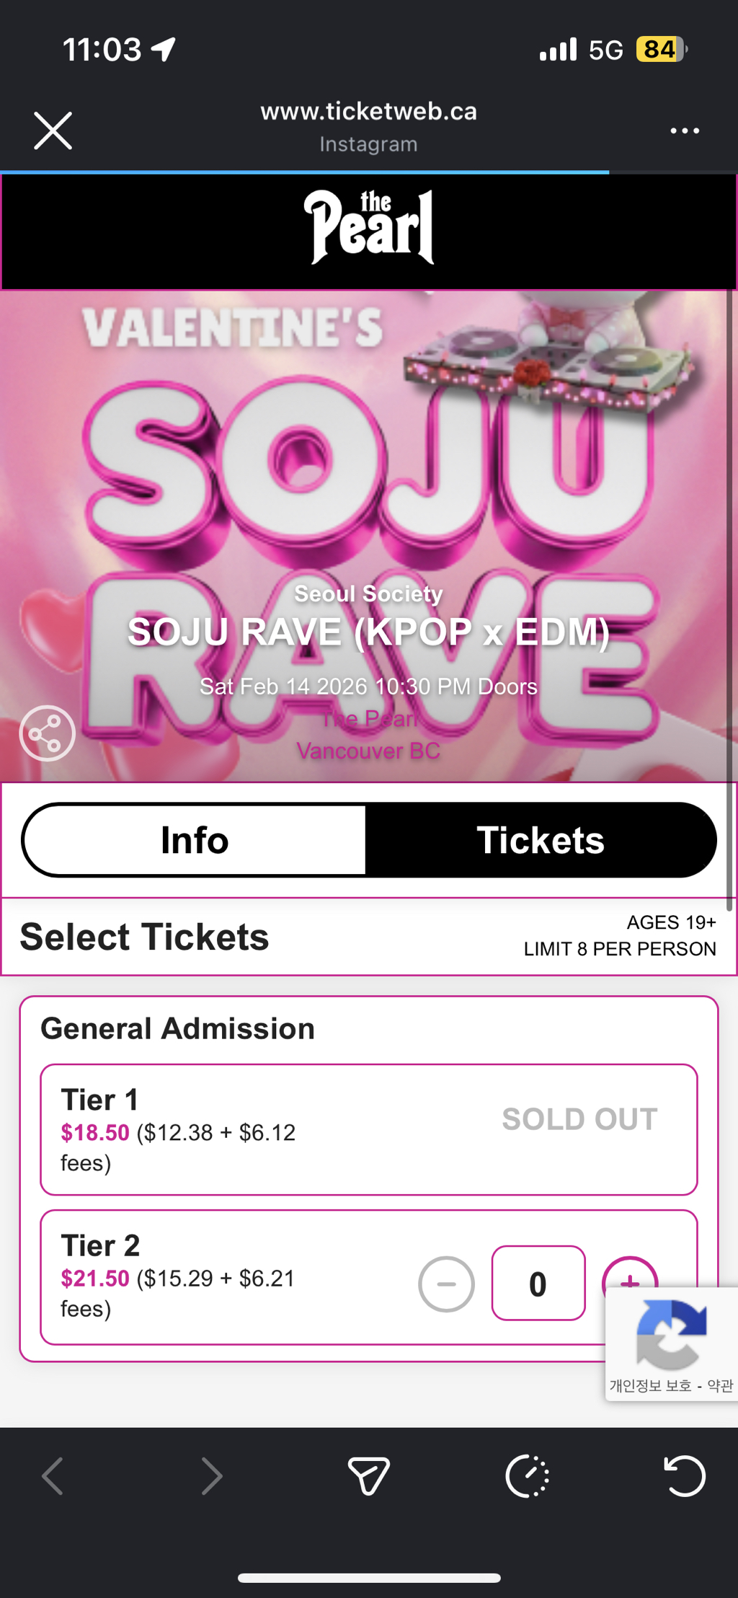Screen dimensions: 738x1598
Task: Switch to the Info tab
Action: coord(195,840)
